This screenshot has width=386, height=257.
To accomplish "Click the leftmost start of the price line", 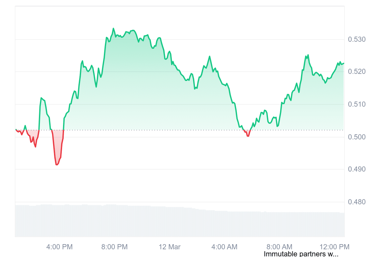I will (16, 129).
